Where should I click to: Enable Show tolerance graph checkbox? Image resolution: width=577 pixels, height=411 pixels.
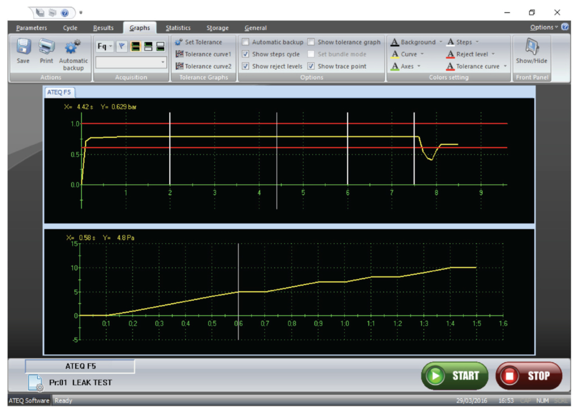pos(311,42)
